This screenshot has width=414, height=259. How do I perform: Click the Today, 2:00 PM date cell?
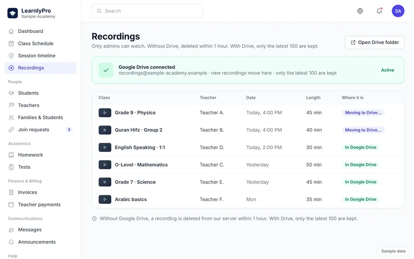point(264,147)
